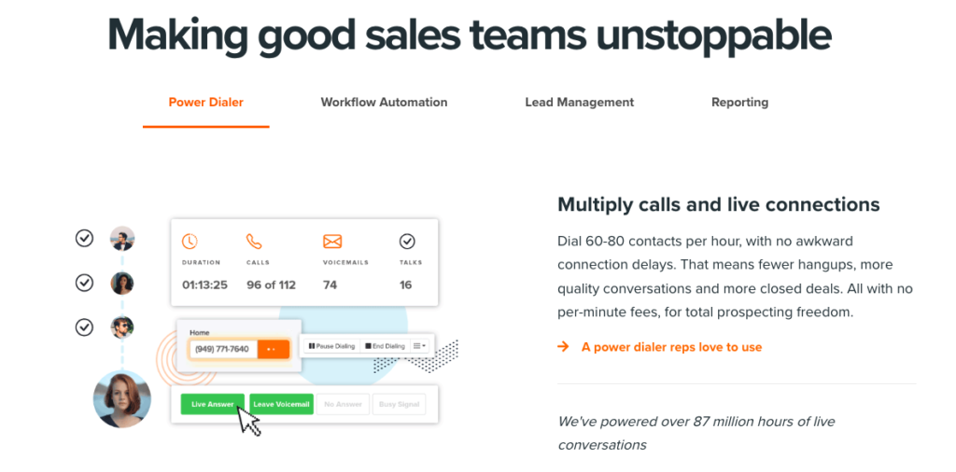Click the Talks checkmark circle icon

click(x=407, y=242)
